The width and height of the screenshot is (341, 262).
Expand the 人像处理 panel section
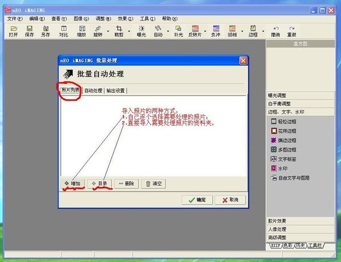point(278,229)
